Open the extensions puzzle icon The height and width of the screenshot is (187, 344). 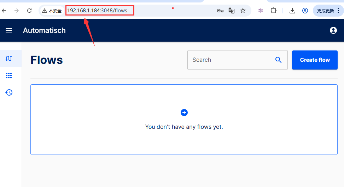point(273,11)
